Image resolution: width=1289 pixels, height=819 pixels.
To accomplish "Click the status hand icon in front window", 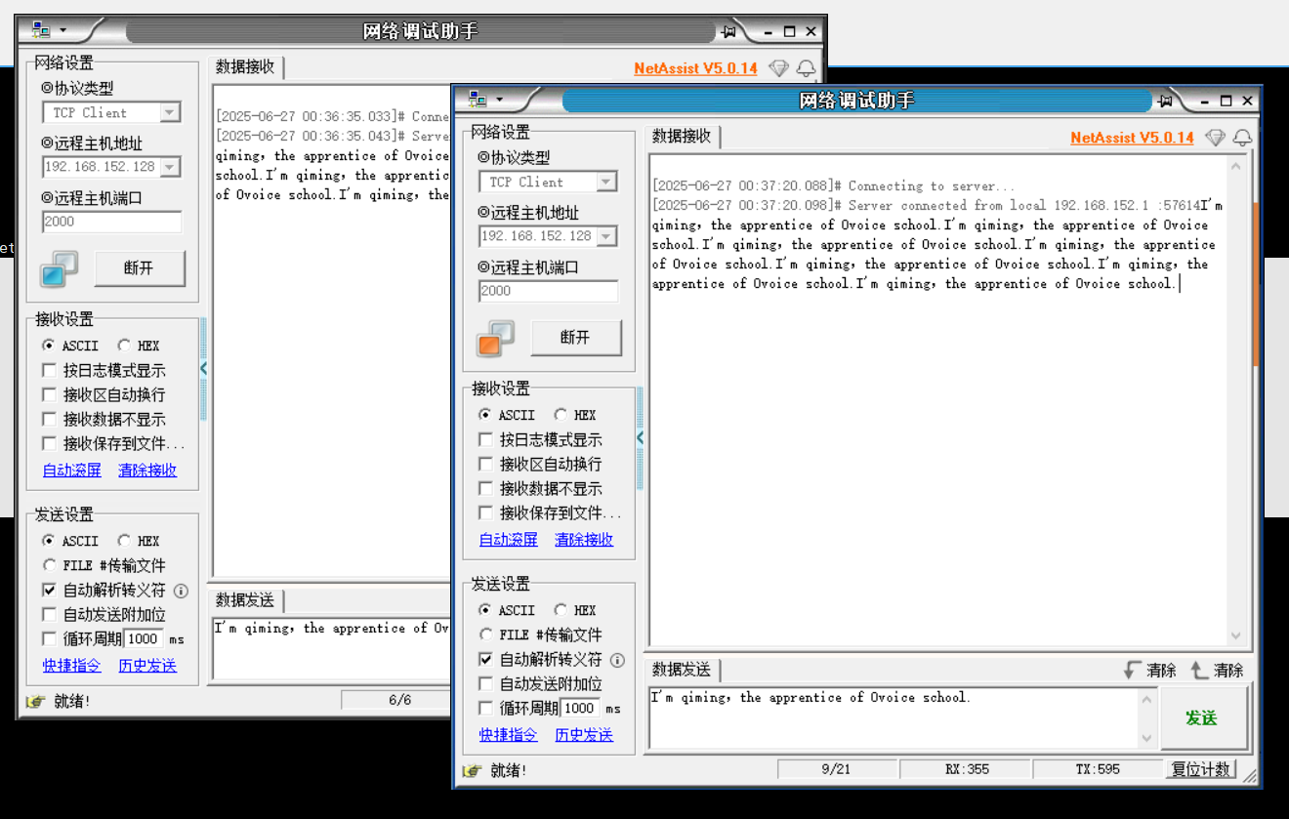I will 473,770.
